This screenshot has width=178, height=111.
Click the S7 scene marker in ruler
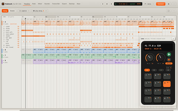pyautogui.click(x=128, y=17)
